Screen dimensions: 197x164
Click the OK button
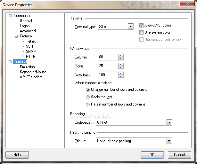[152, 155]
